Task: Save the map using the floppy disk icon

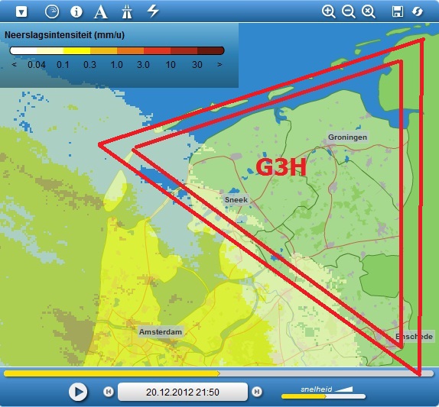Action: 398,11
